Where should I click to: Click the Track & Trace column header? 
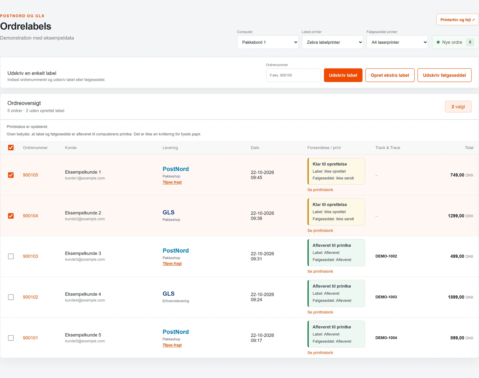click(x=388, y=148)
